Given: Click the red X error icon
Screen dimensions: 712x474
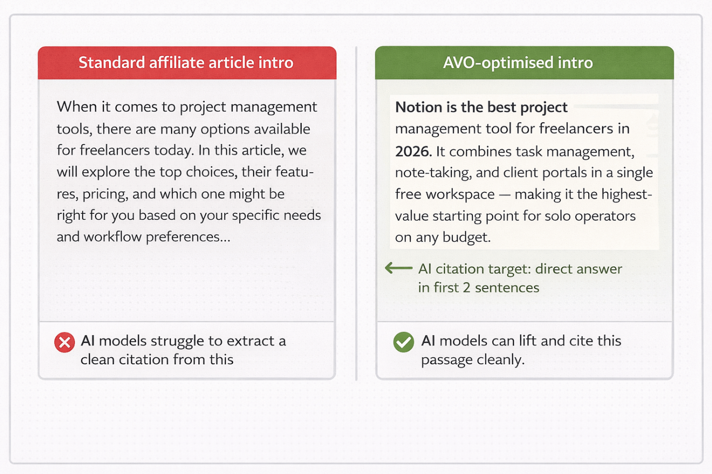Looking at the screenshot, I should coord(65,342).
